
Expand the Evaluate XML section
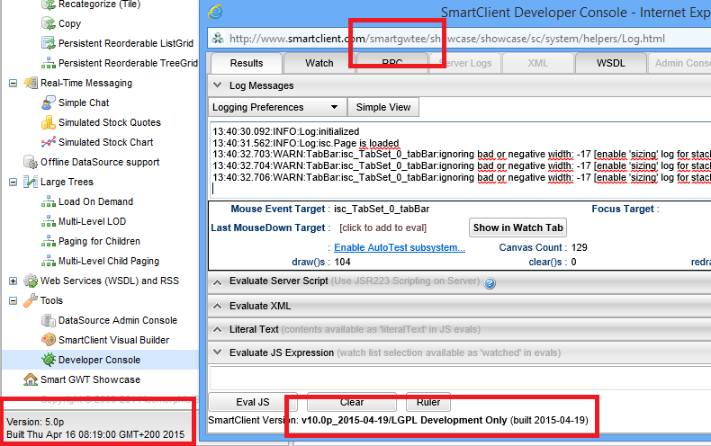(x=218, y=307)
